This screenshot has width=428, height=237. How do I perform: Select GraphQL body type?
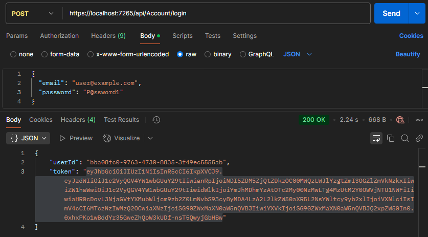click(243, 54)
